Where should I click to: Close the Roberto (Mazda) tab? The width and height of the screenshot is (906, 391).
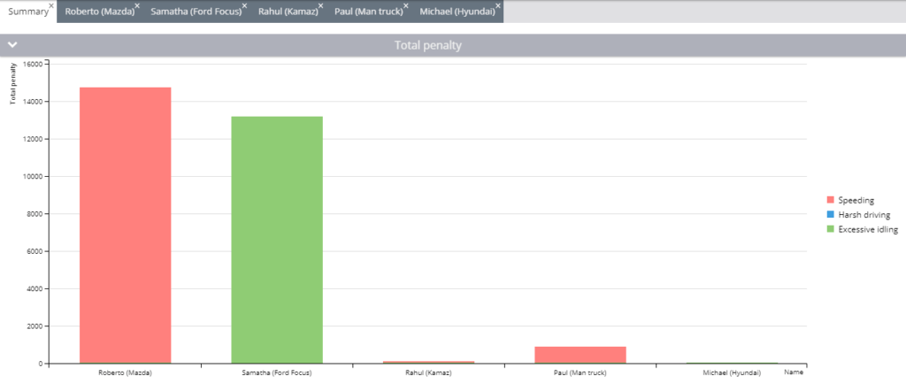click(137, 6)
